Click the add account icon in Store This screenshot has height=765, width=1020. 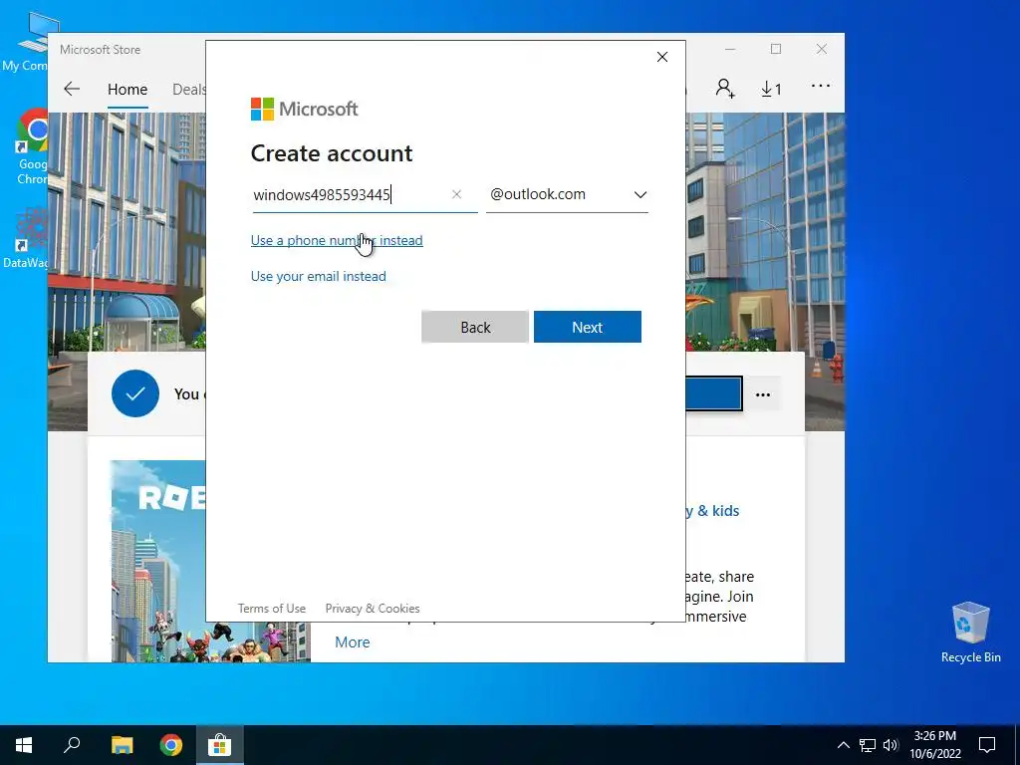(725, 89)
